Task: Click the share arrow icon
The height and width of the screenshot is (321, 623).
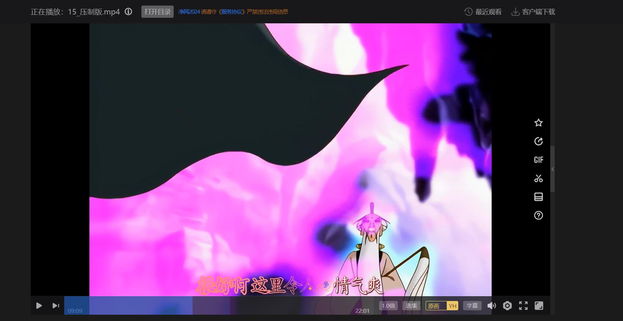Action: (538, 141)
